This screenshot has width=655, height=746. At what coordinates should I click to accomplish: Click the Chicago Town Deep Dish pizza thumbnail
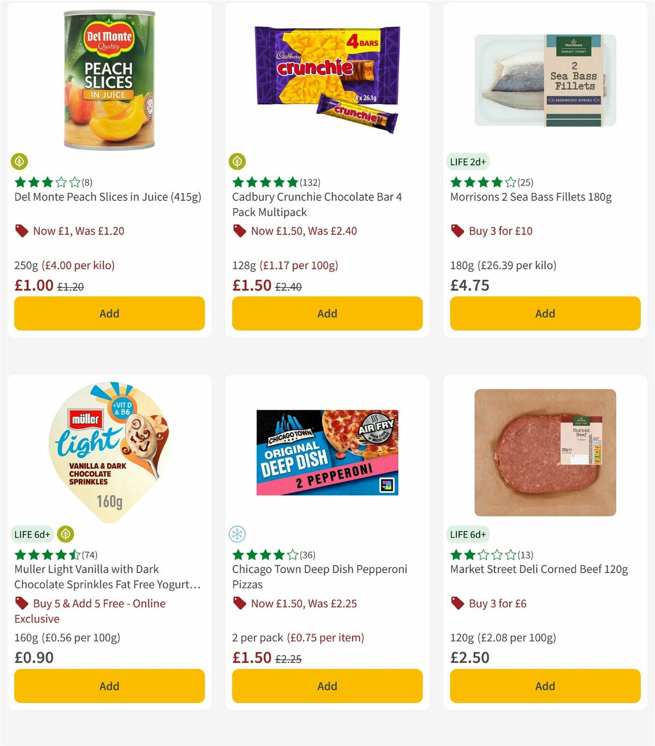[x=327, y=451]
